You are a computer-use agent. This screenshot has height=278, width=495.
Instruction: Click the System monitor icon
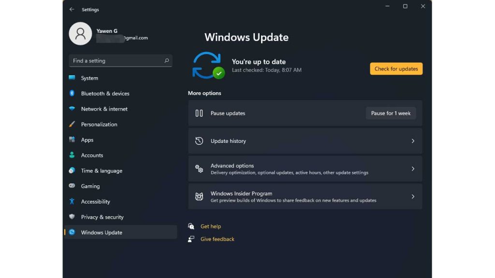tap(72, 78)
